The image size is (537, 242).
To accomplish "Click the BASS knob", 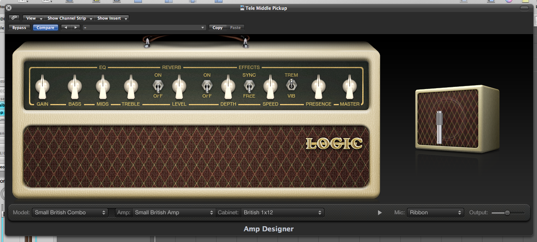I will 75,86.
